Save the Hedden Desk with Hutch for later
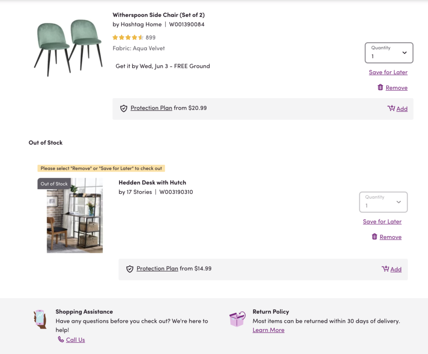The height and width of the screenshot is (354, 428). click(382, 221)
